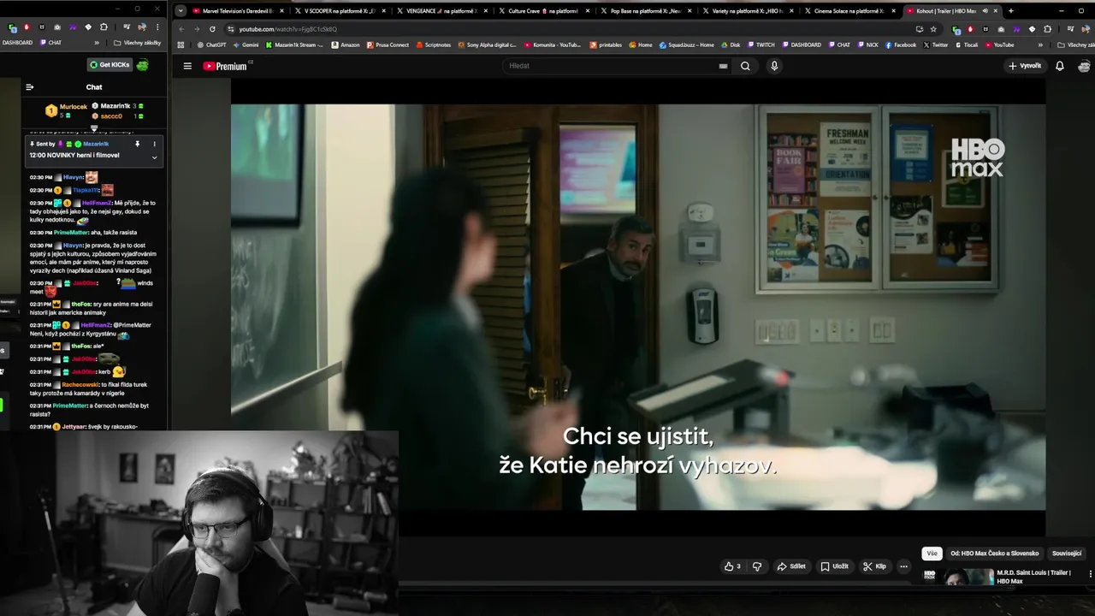Click the youtube.com address bar URL
Screen dimensions: 1095x616
(x=287, y=29)
